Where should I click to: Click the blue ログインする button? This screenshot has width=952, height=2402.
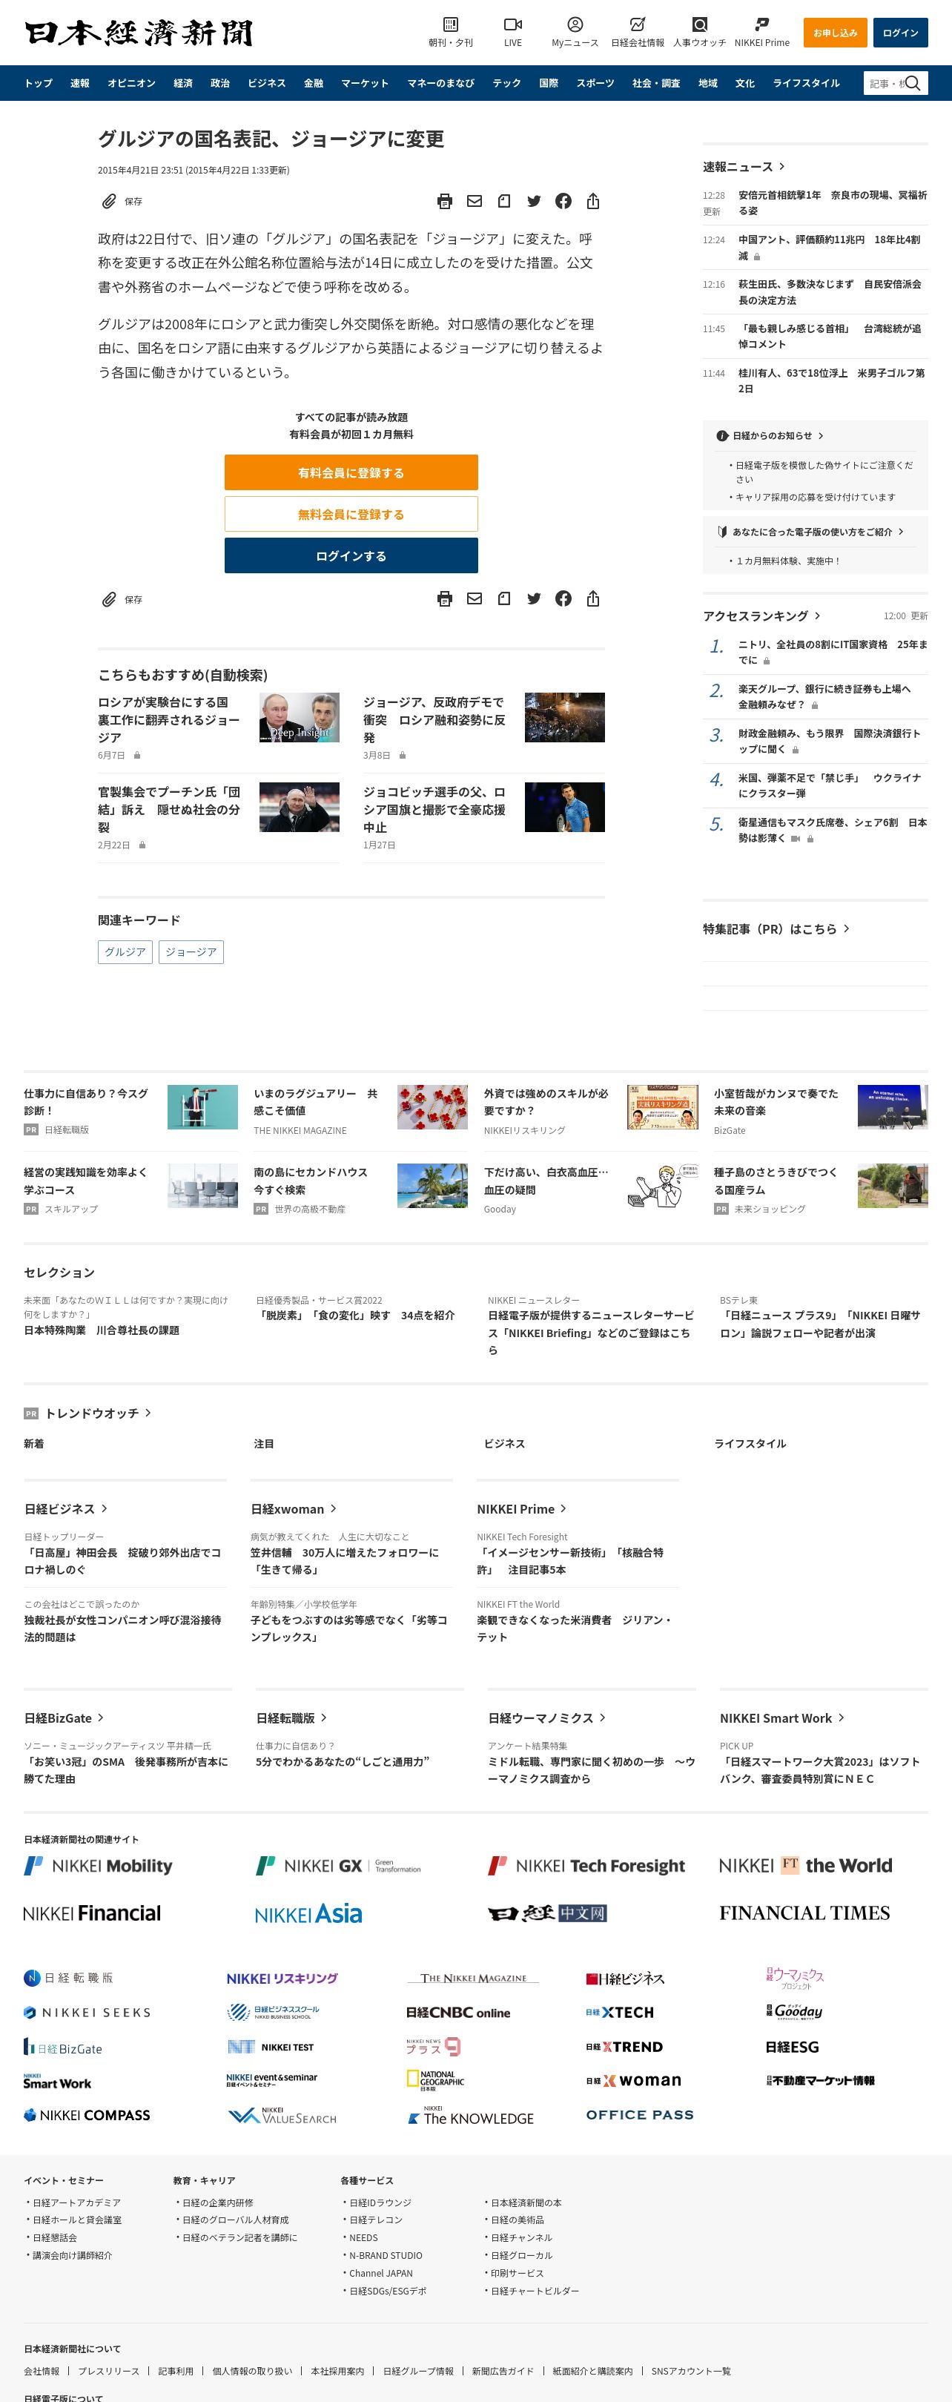coord(351,555)
